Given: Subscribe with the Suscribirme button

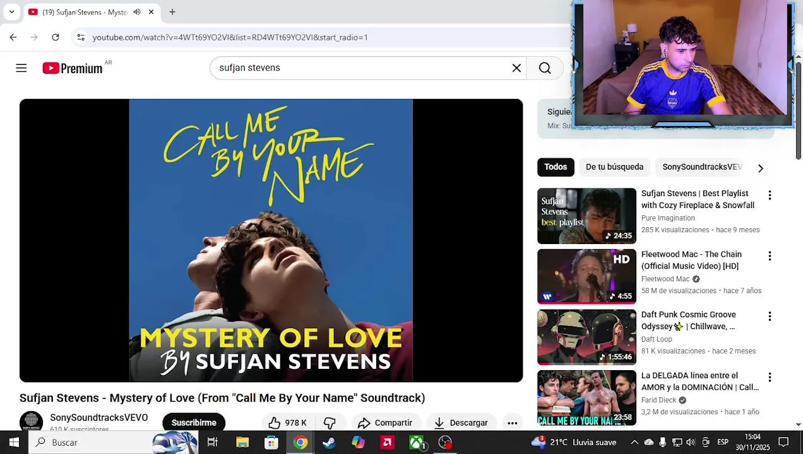Looking at the screenshot, I should tap(194, 422).
